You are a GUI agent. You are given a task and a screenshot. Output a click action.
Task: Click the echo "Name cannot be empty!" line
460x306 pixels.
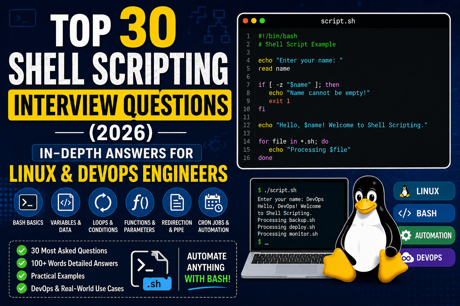pos(319,93)
